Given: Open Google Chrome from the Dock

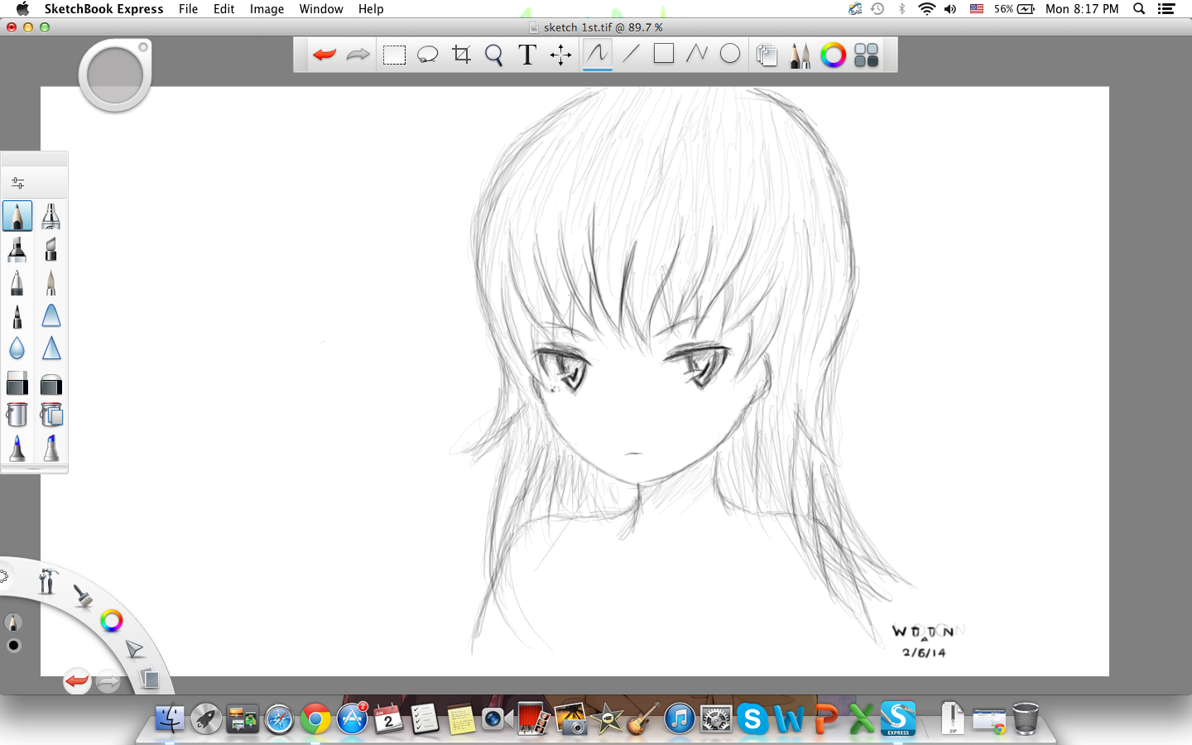Looking at the screenshot, I should (315, 719).
